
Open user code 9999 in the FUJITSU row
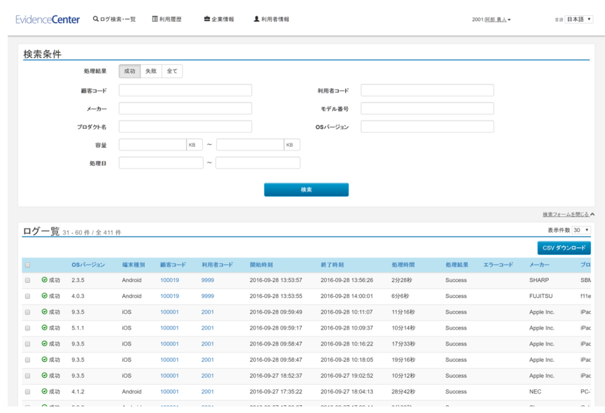(207, 296)
